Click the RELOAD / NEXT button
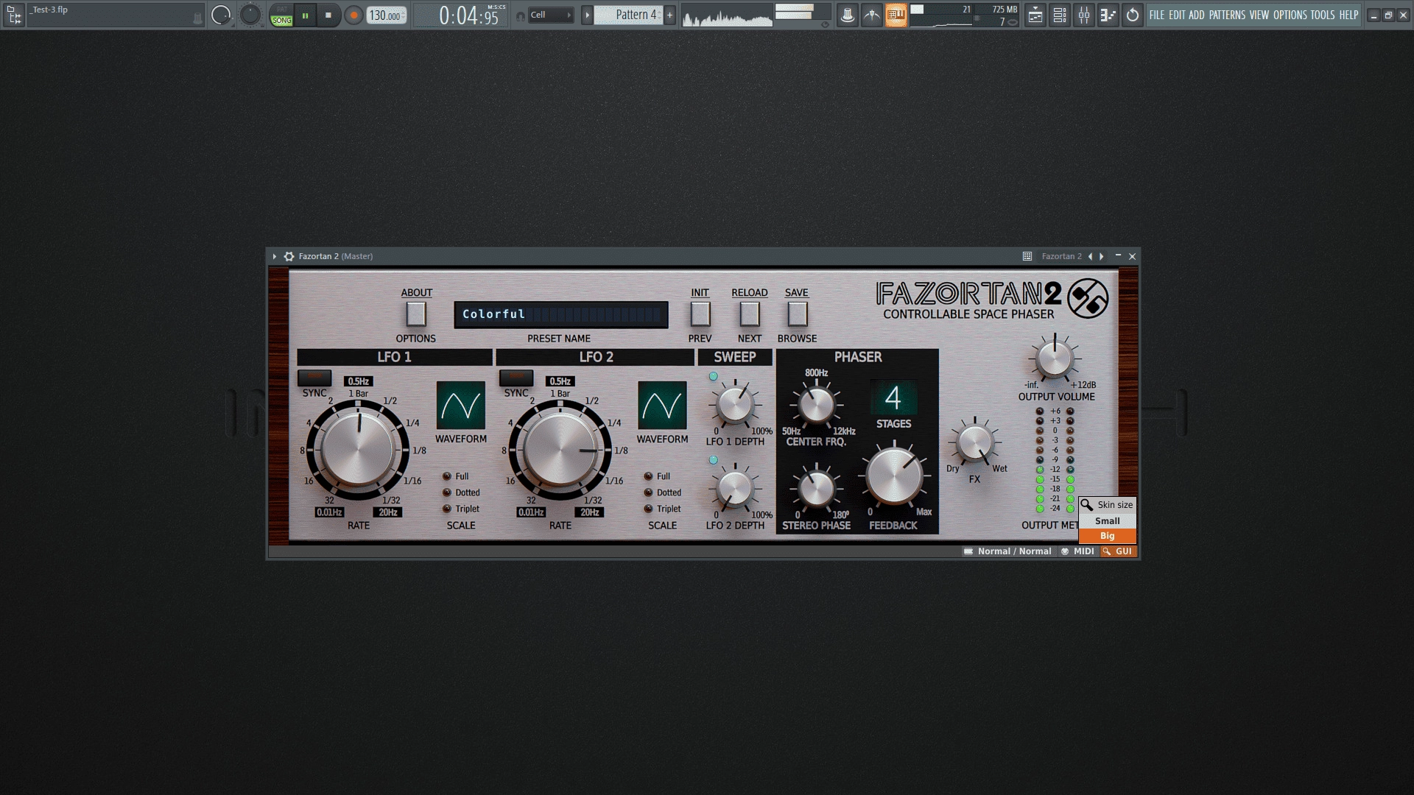This screenshot has width=1414, height=795. (x=750, y=314)
